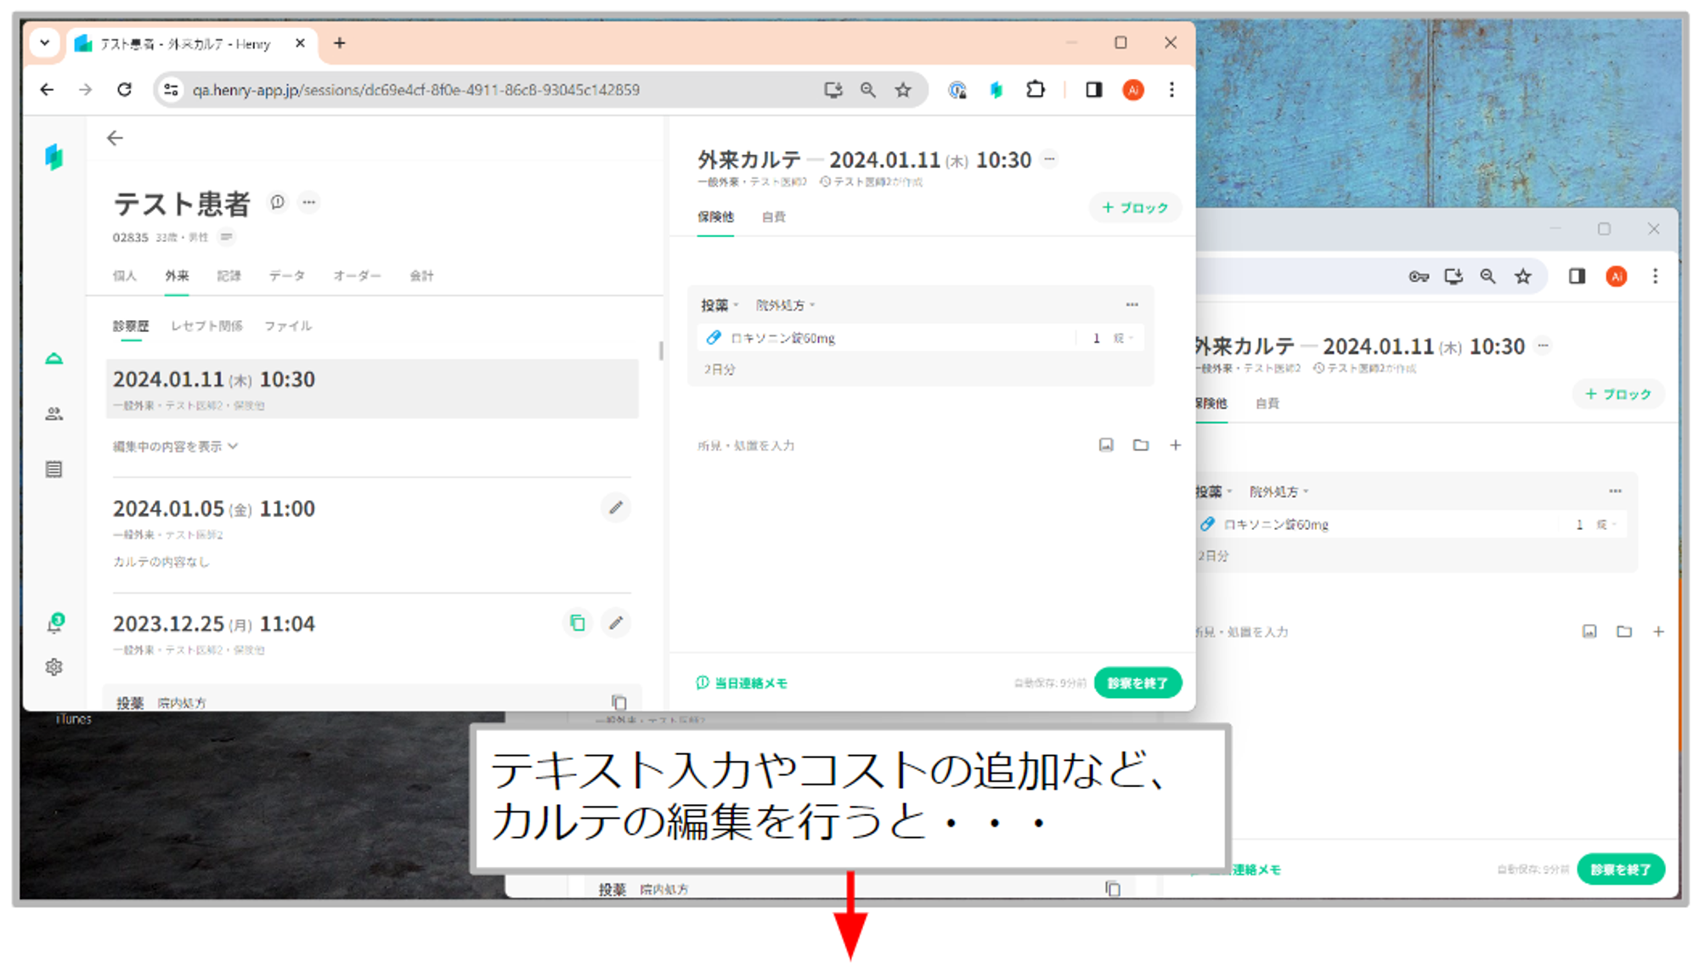Open 投薬 block three-dots menu
This screenshot has width=1699, height=968.
1132,305
